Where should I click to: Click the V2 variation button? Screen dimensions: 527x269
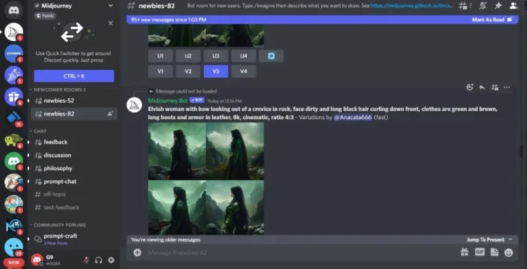[188, 71]
